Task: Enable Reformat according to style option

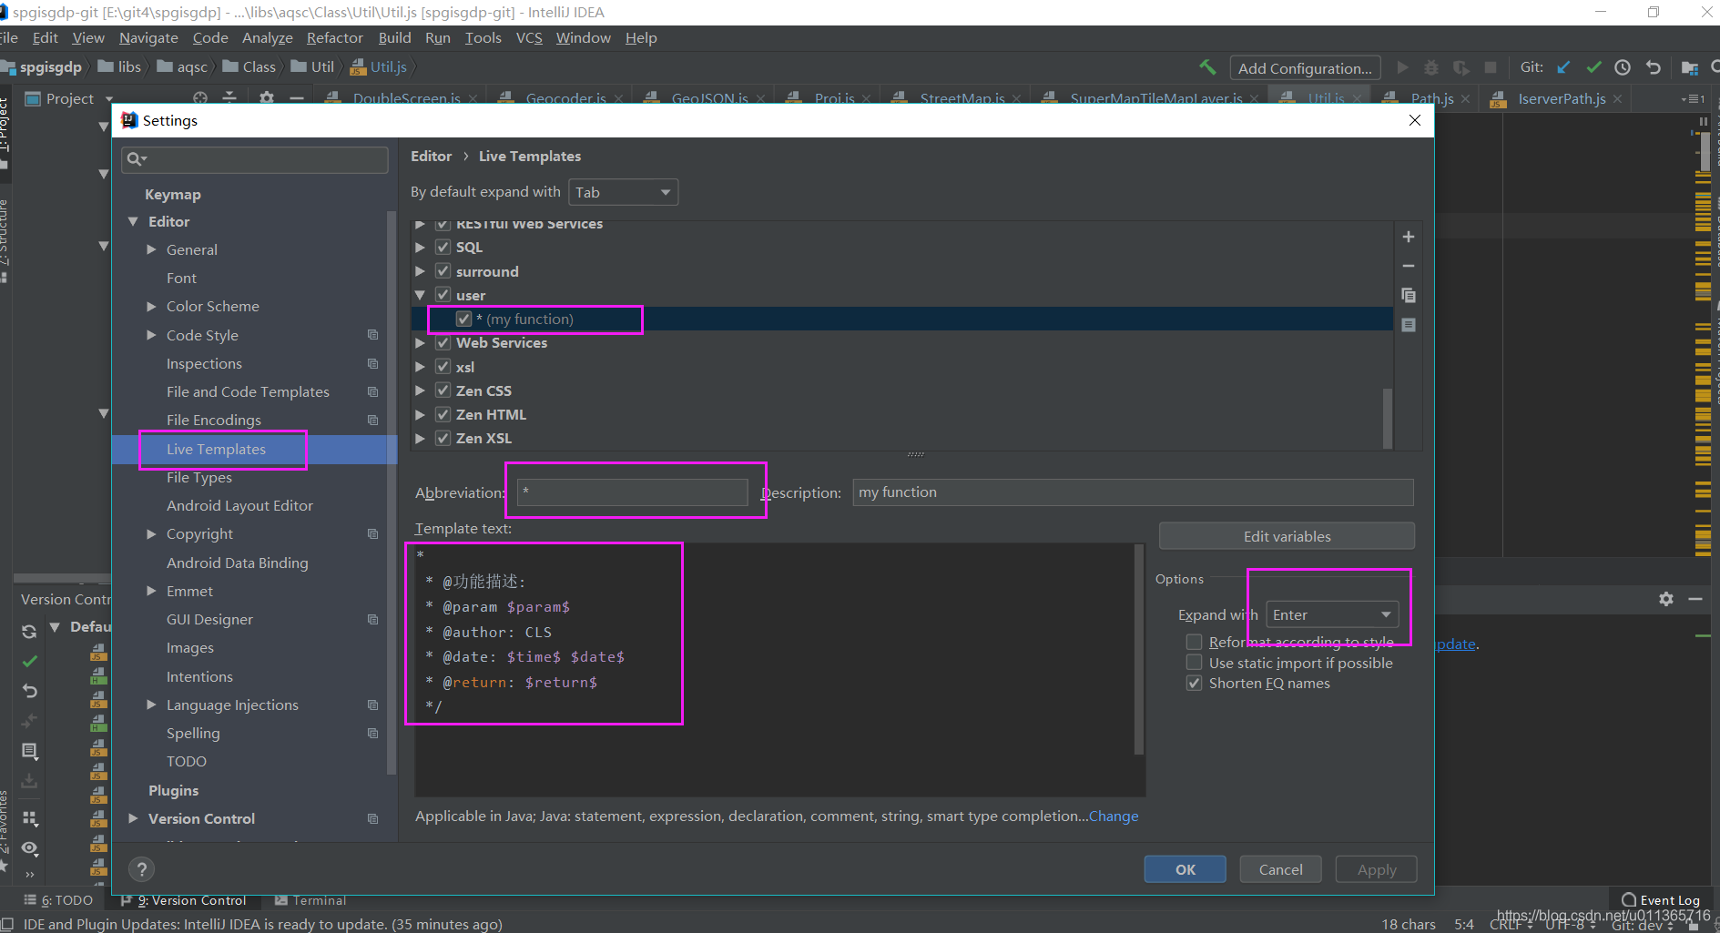Action: [x=1194, y=642]
